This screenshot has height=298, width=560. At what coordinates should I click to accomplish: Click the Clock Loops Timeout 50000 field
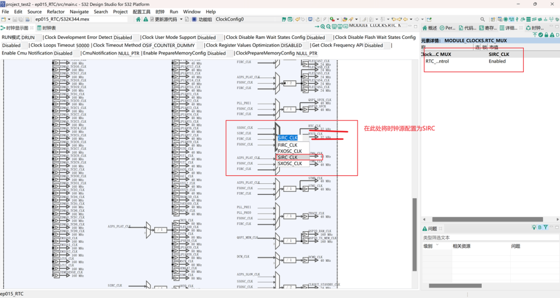coord(82,46)
